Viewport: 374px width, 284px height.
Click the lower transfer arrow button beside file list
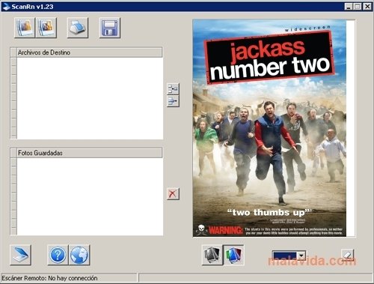tap(173, 101)
